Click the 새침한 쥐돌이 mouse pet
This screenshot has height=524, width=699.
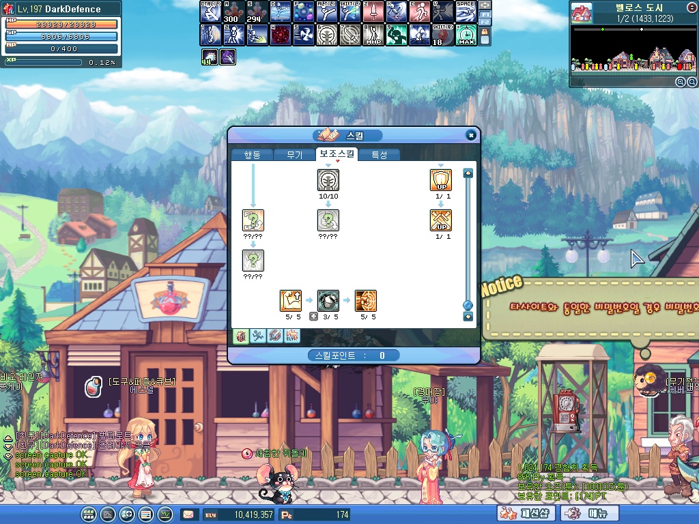pyautogui.click(x=279, y=484)
